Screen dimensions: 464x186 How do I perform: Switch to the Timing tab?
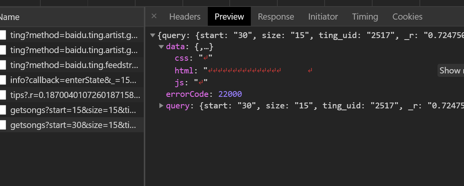pyautogui.click(x=365, y=17)
